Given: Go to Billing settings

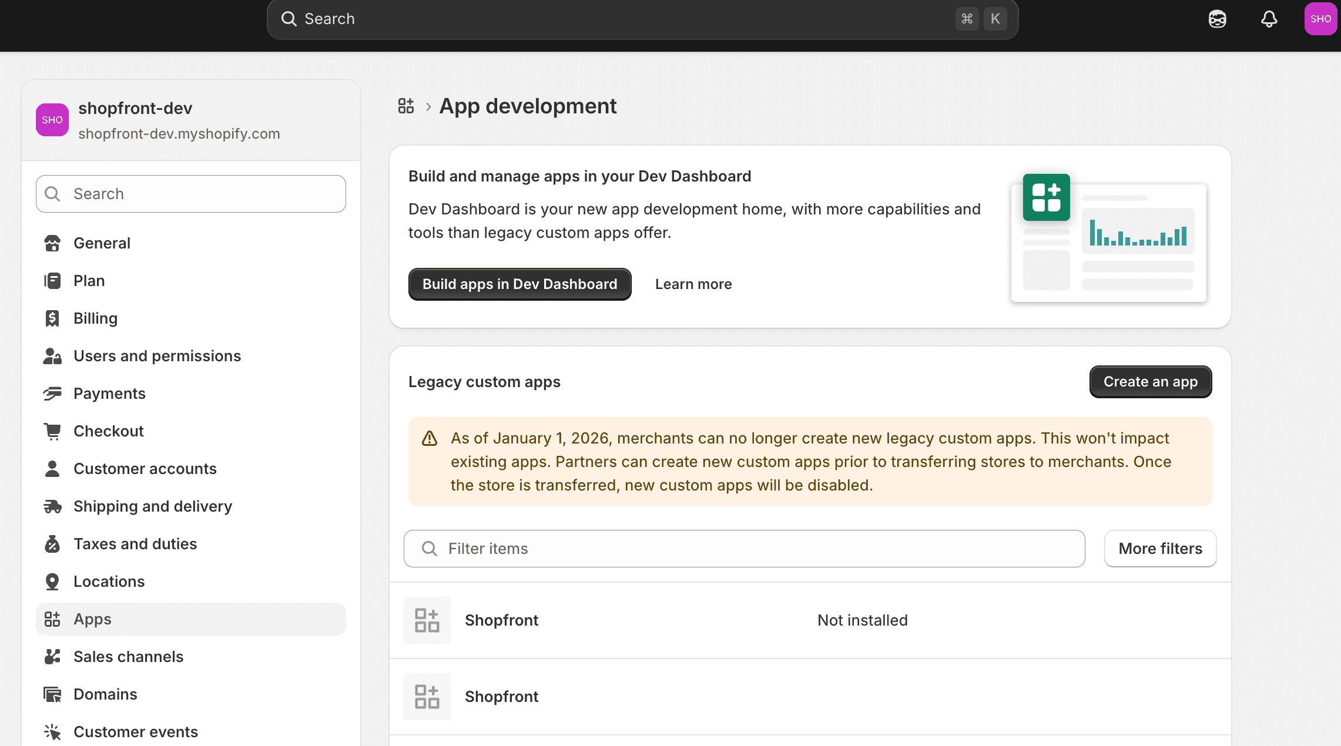Looking at the screenshot, I should [x=191, y=318].
